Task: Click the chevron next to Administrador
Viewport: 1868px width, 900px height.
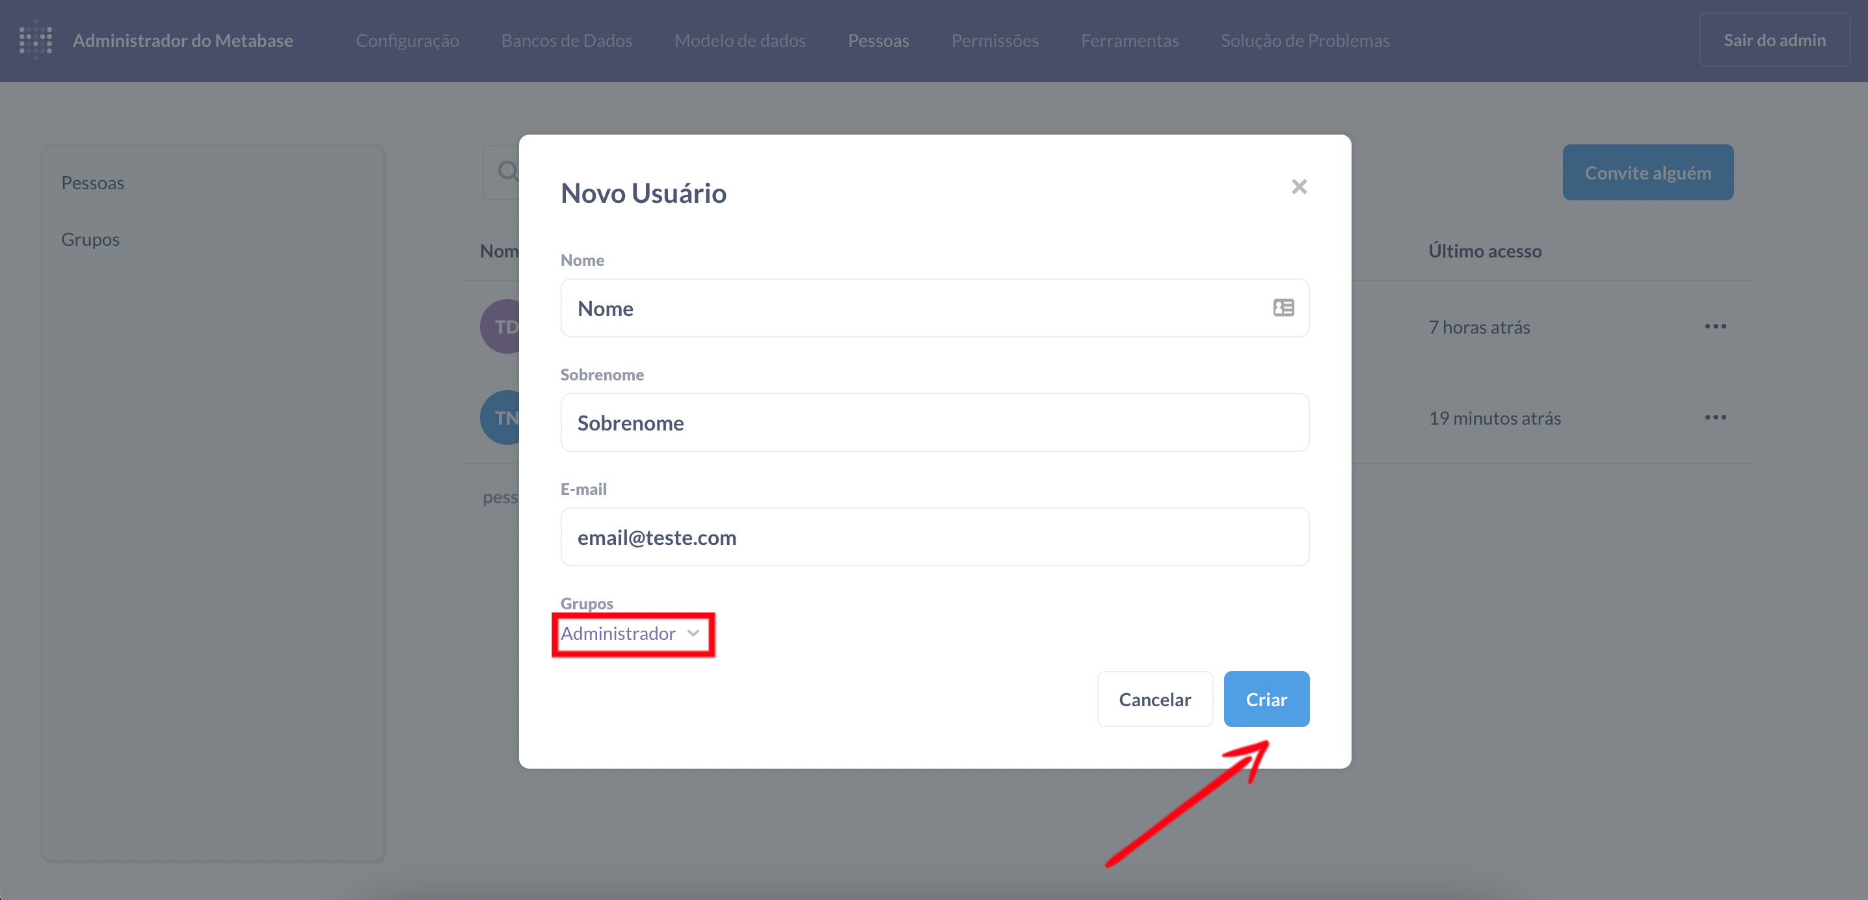Action: pos(693,633)
